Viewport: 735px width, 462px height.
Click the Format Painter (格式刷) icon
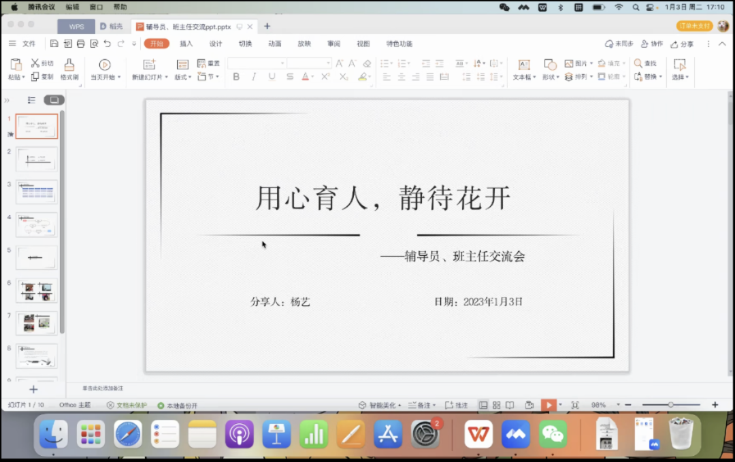point(69,65)
